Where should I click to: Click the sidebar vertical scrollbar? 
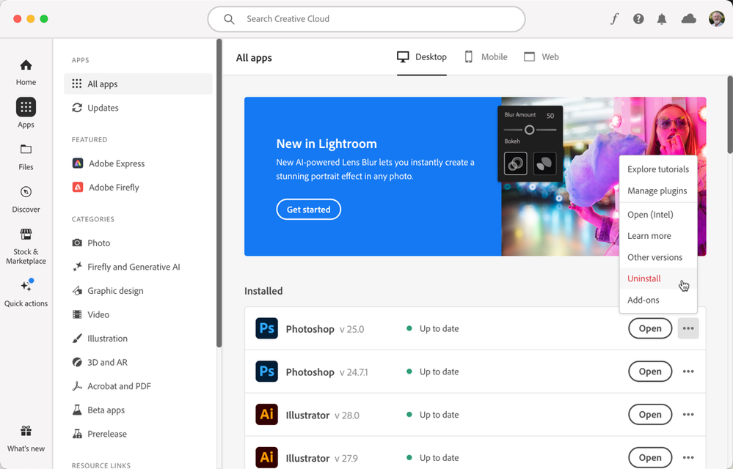pos(219,193)
